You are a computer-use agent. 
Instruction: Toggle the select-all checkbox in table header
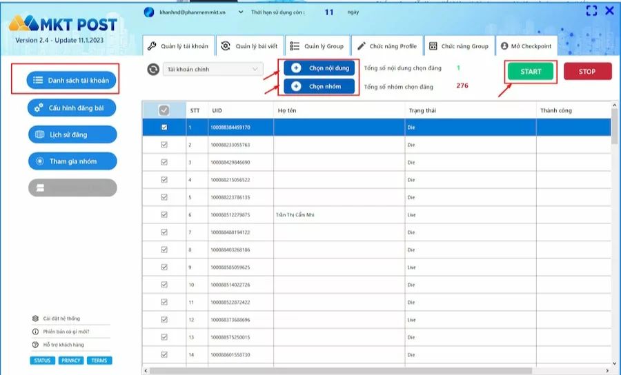click(164, 110)
